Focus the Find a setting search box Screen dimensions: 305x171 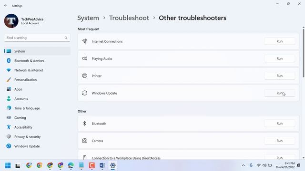[x=37, y=38]
